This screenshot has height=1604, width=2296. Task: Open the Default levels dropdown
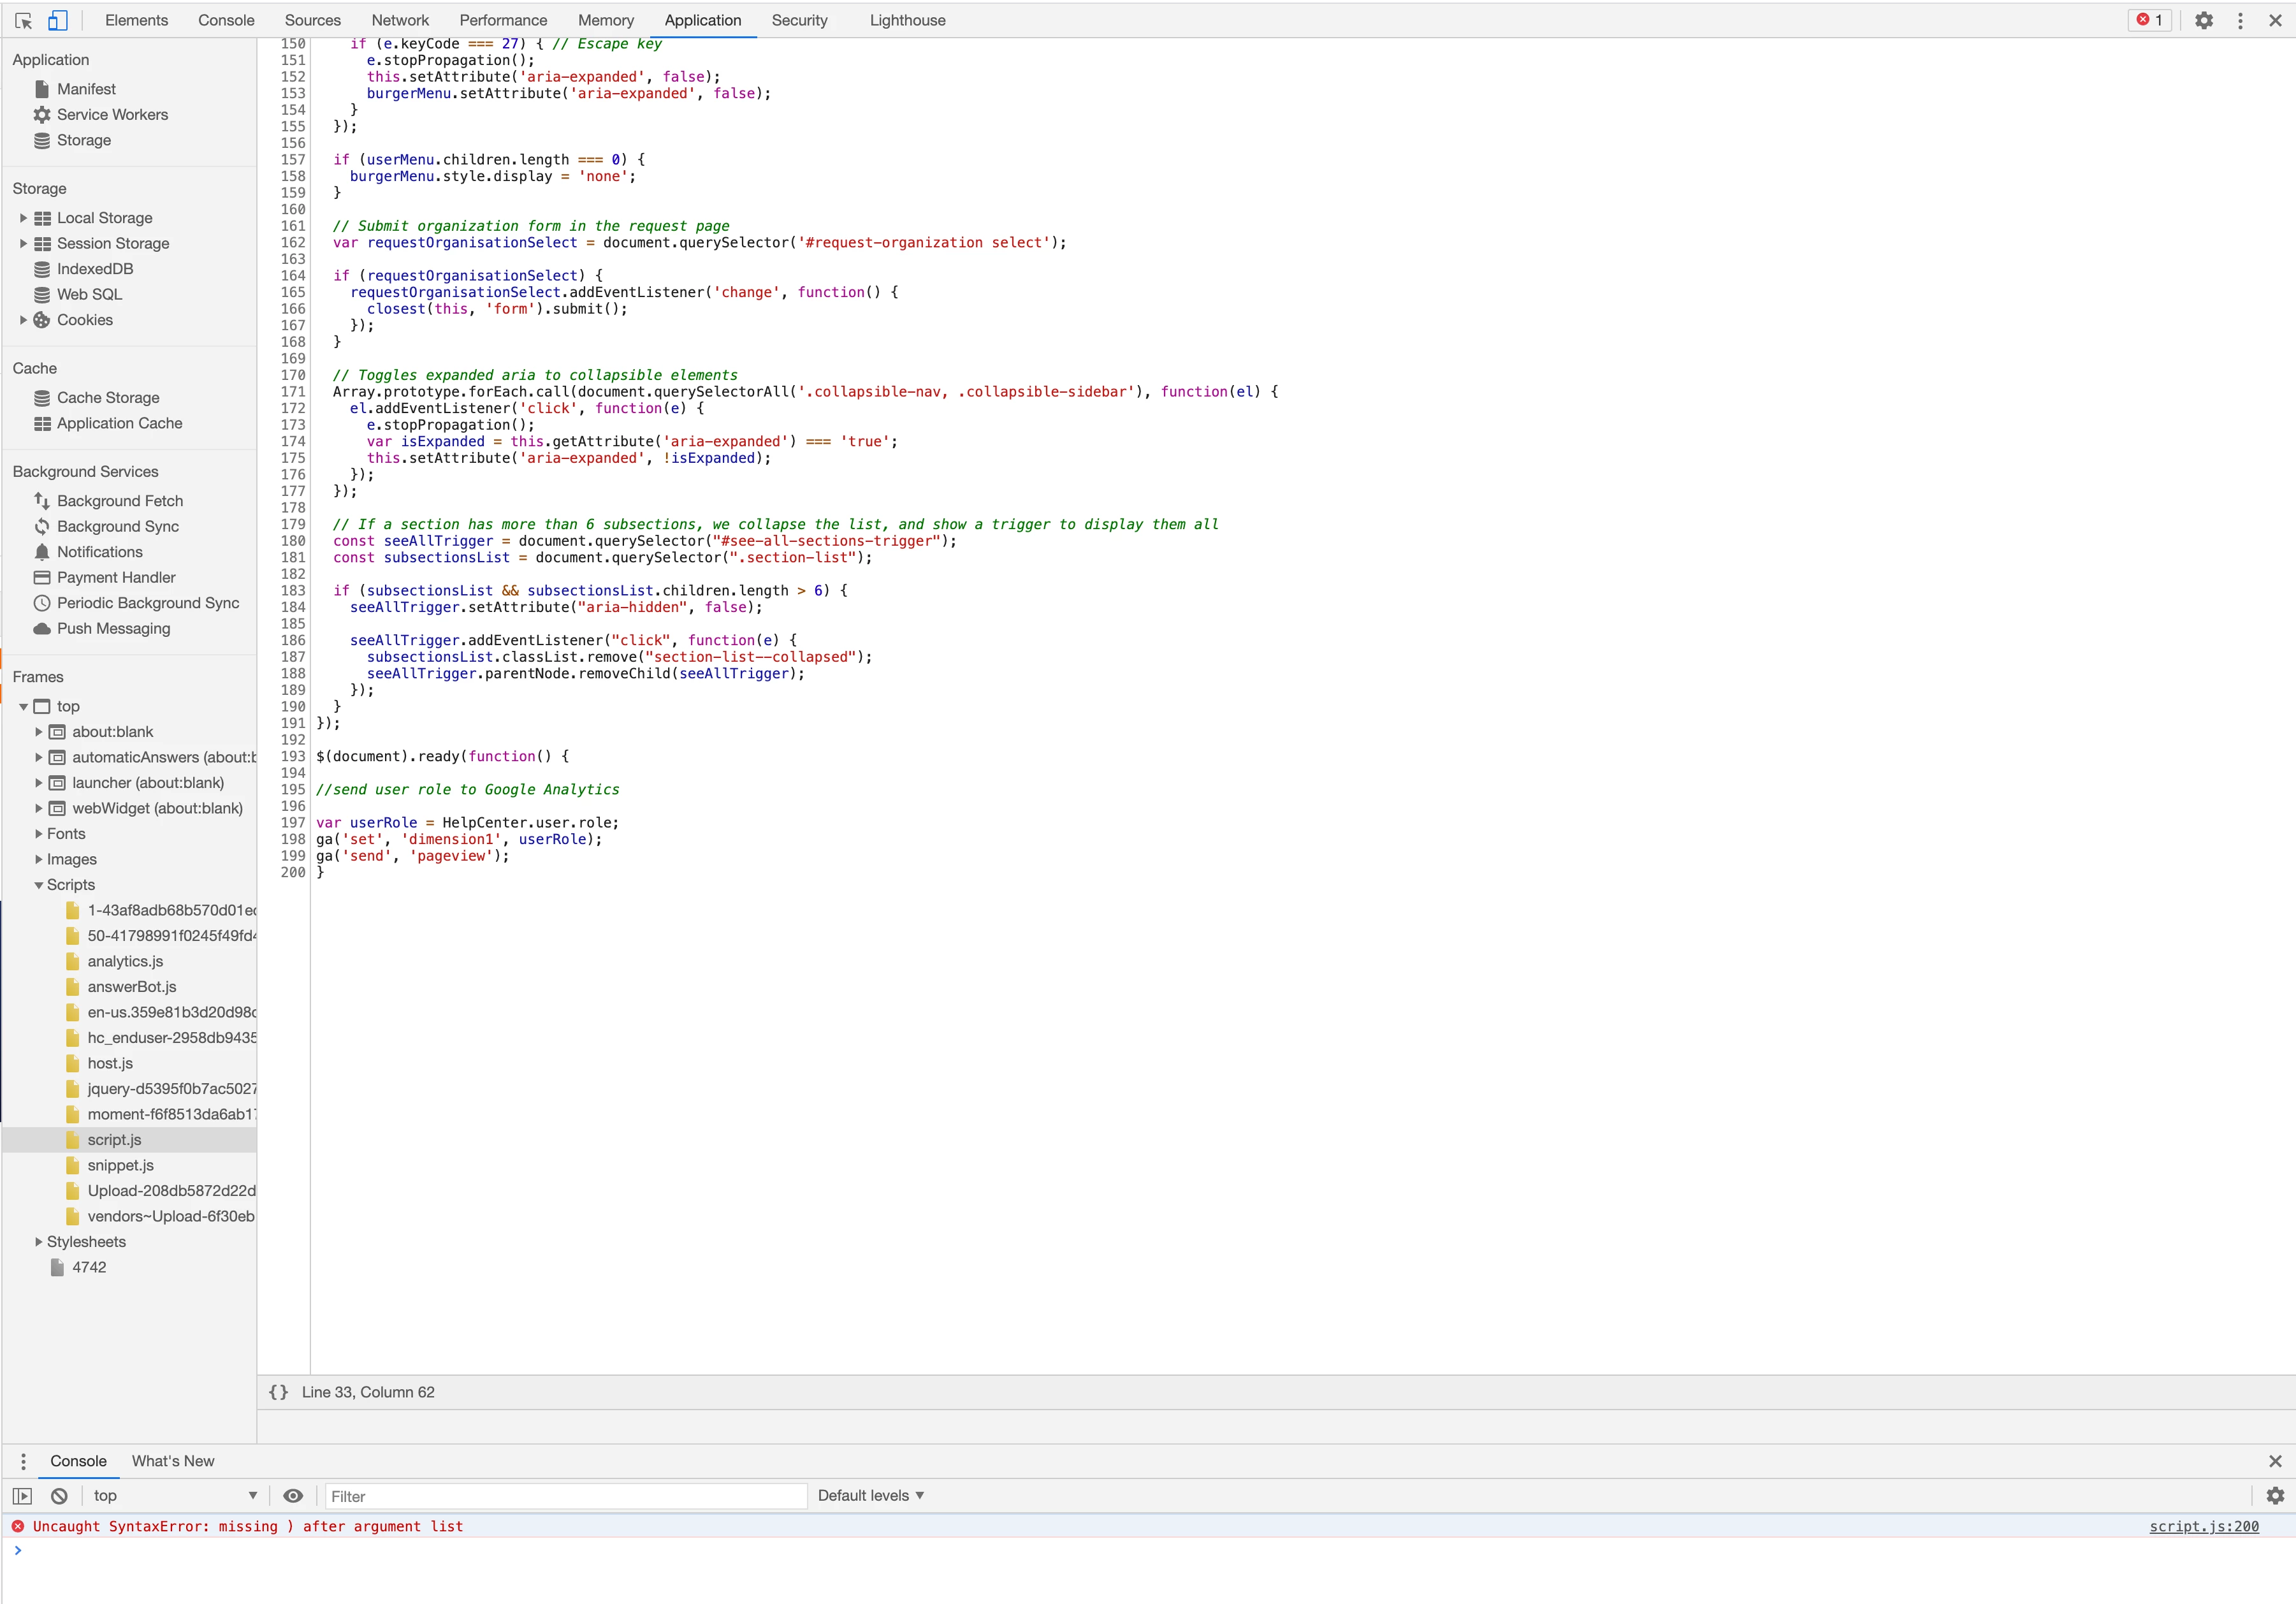click(x=870, y=1496)
